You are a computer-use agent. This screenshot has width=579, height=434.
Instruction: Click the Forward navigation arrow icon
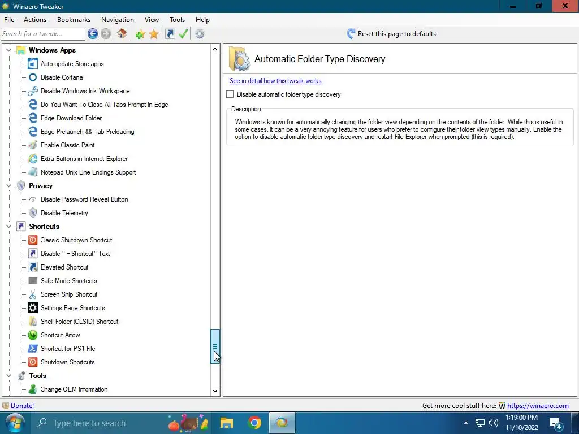click(x=106, y=34)
